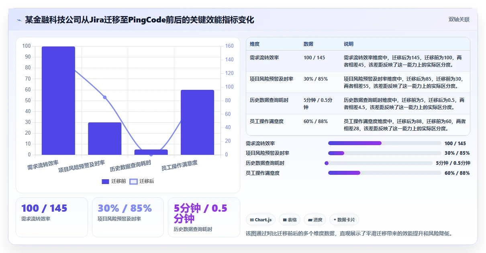Click description mentioning 相差28

[405, 125]
